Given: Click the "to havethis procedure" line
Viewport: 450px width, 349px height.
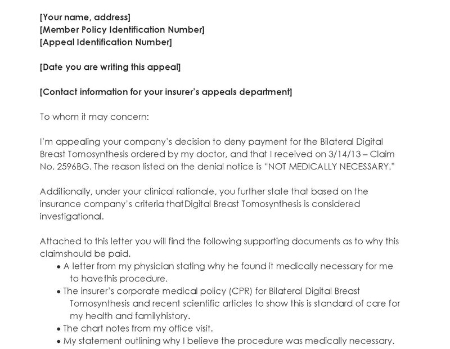Looking at the screenshot, I should click(119, 278).
